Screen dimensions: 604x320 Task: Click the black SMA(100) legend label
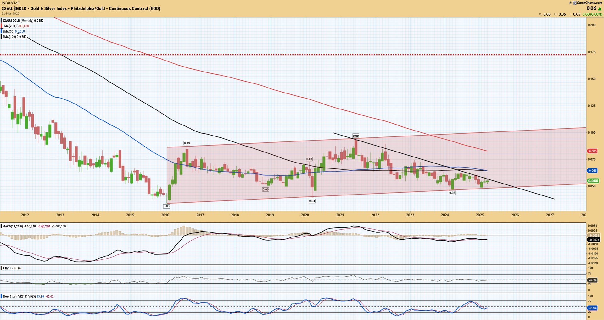pos(14,37)
